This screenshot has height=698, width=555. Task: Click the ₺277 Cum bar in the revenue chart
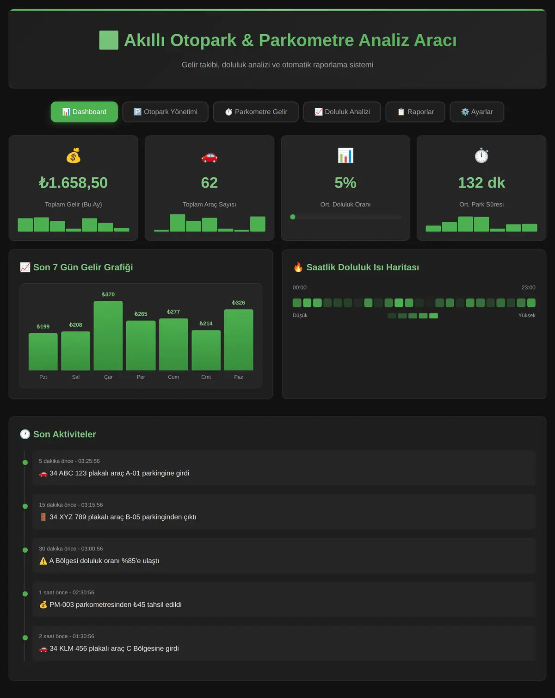(x=173, y=344)
